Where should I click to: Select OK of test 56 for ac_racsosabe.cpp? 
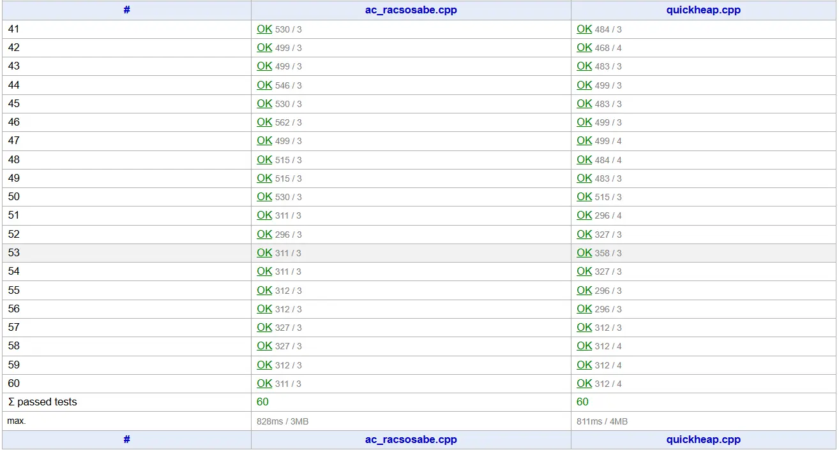coord(264,308)
